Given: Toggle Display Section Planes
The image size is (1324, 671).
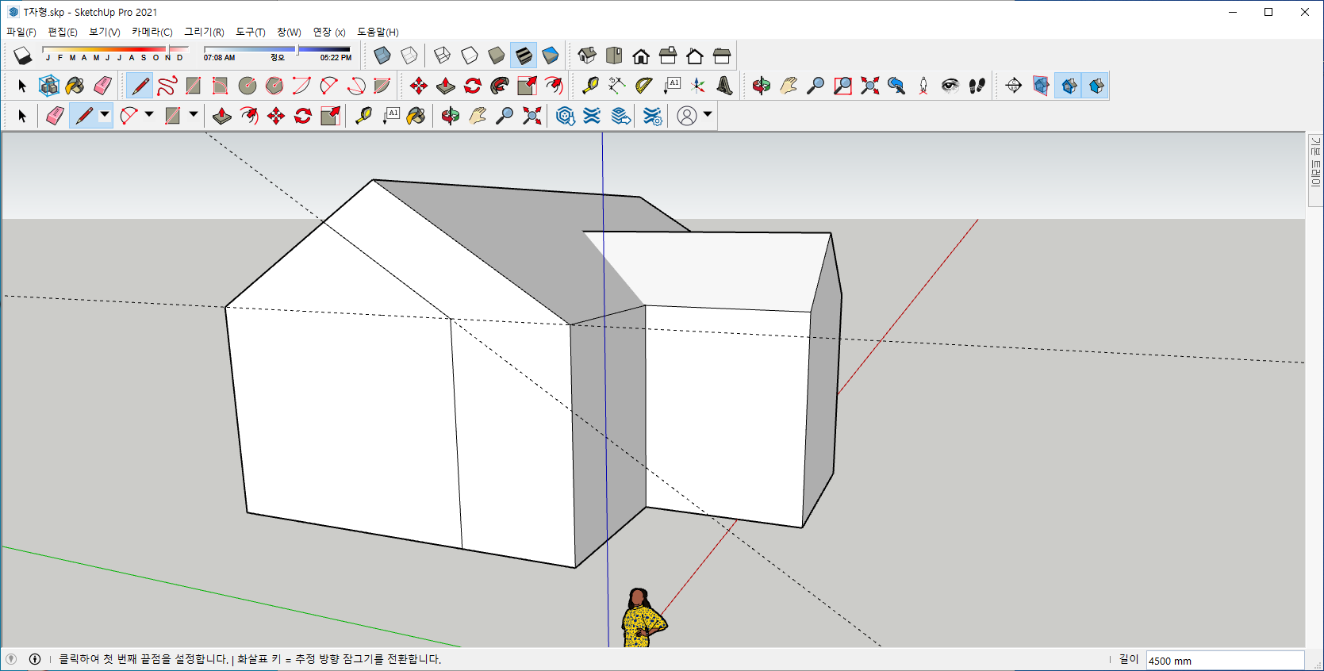Looking at the screenshot, I should 1041,86.
